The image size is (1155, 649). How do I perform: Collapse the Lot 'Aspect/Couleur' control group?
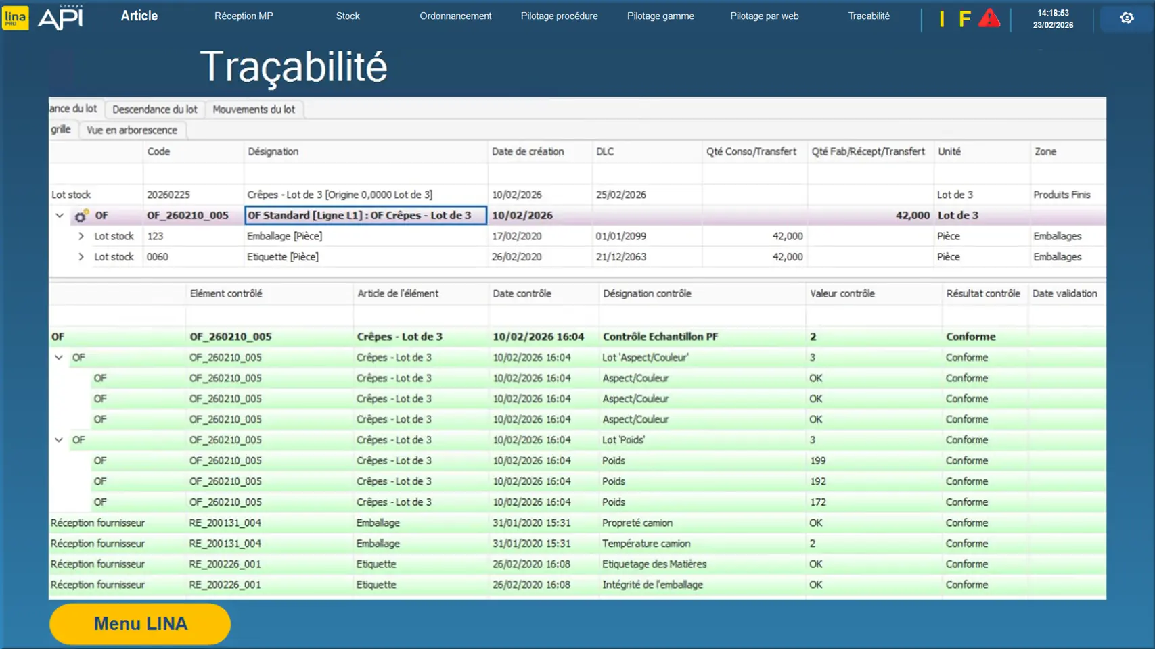(59, 358)
